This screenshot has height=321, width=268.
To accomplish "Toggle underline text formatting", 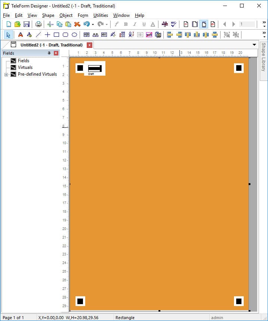I will pos(144,24).
